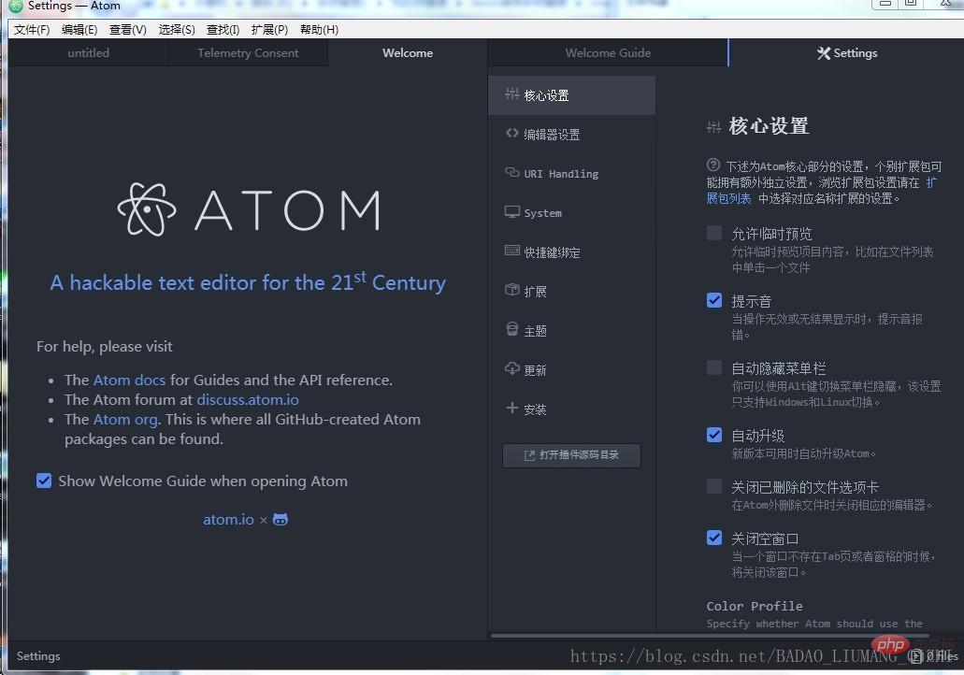Viewport: 964px width, 675px height.
Task: Open 扩展 settings section
Action: [571, 292]
